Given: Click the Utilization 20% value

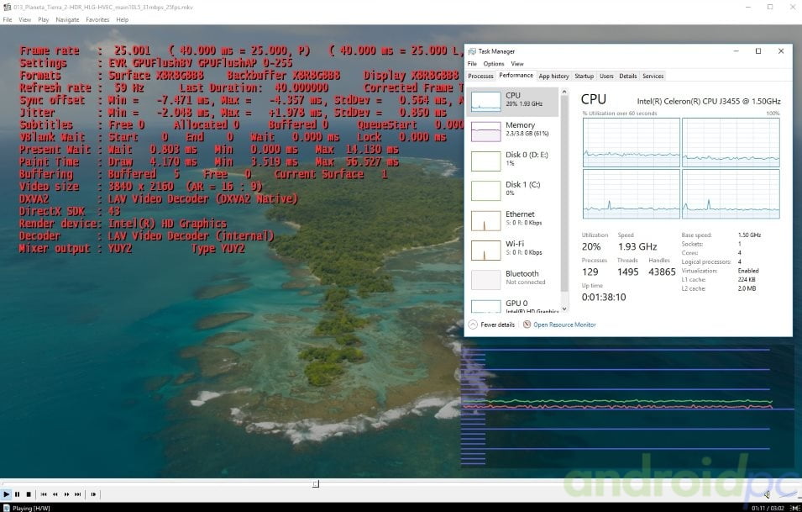Looking at the screenshot, I should pos(591,247).
